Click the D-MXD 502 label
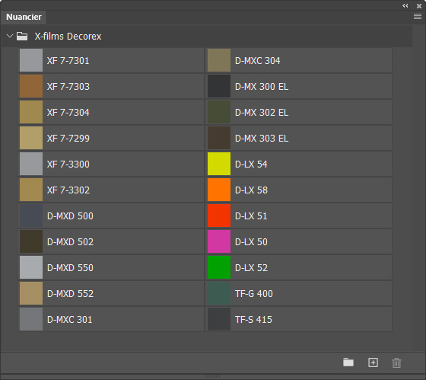Viewport: 426px width, 380px height. (x=70, y=241)
